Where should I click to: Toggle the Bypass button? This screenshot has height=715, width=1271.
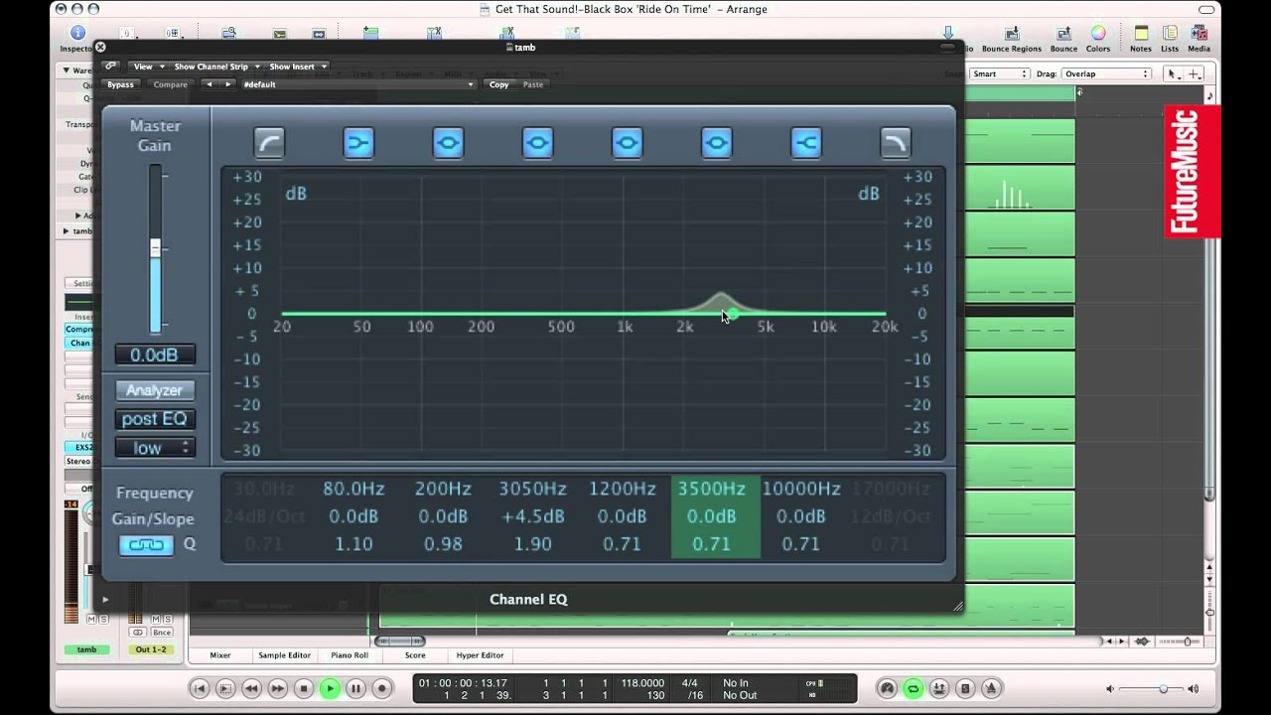coord(121,84)
